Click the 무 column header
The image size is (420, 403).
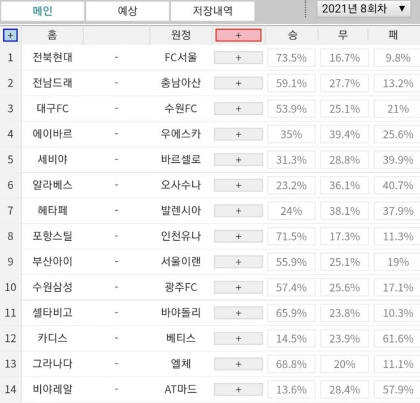click(343, 35)
